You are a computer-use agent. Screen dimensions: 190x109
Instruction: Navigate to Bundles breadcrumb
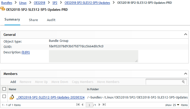(x=7, y=3)
